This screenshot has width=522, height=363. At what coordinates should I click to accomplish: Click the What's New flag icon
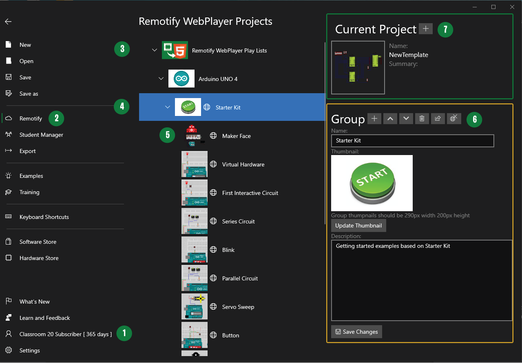click(x=8, y=302)
